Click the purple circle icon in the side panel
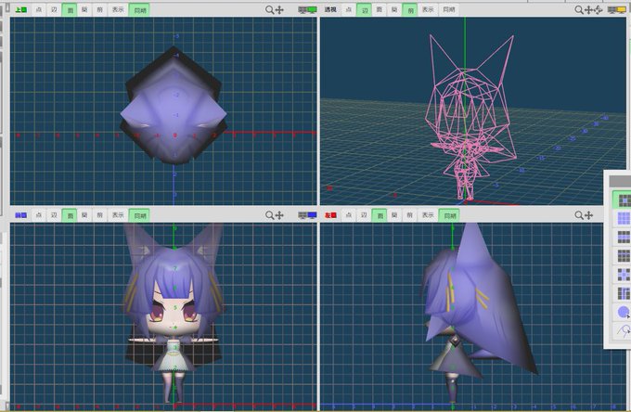The width and height of the screenshot is (631, 412). (623, 312)
